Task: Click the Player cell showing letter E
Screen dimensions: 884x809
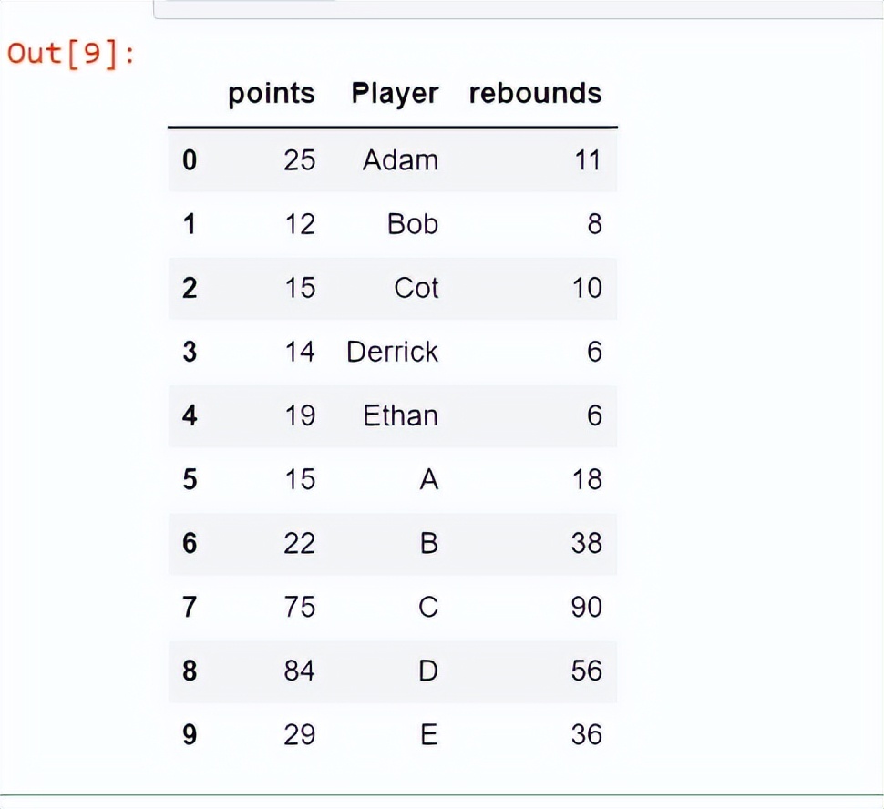Action: 429,735
